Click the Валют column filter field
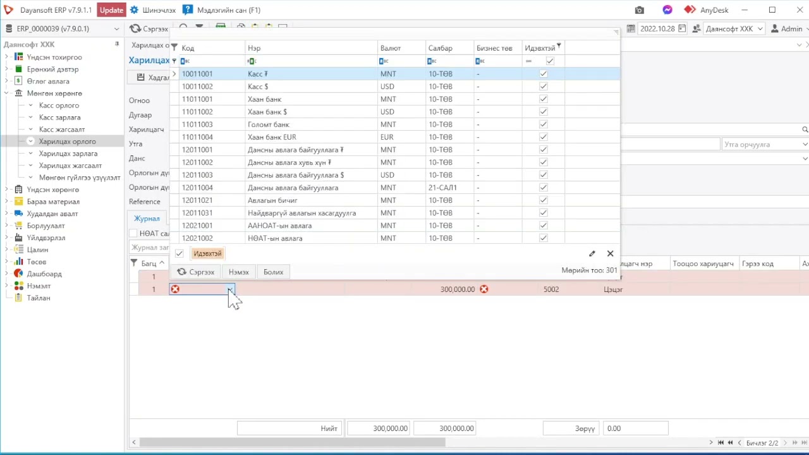This screenshot has width=809, height=455. 401,61
